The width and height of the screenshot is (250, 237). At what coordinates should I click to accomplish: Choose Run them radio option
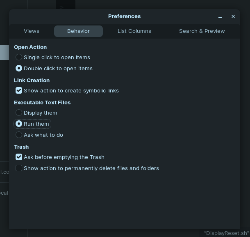(x=19, y=124)
